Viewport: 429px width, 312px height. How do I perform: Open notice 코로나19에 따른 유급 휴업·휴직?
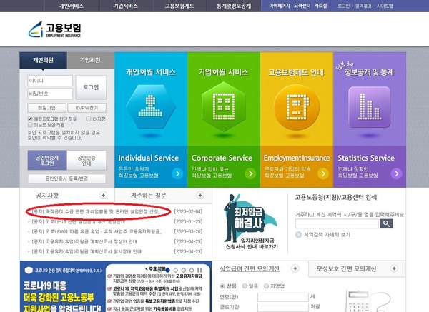(97, 231)
